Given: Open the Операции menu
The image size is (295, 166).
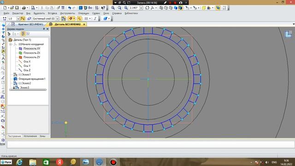Looking at the screenshot, I should (x=83, y=13).
